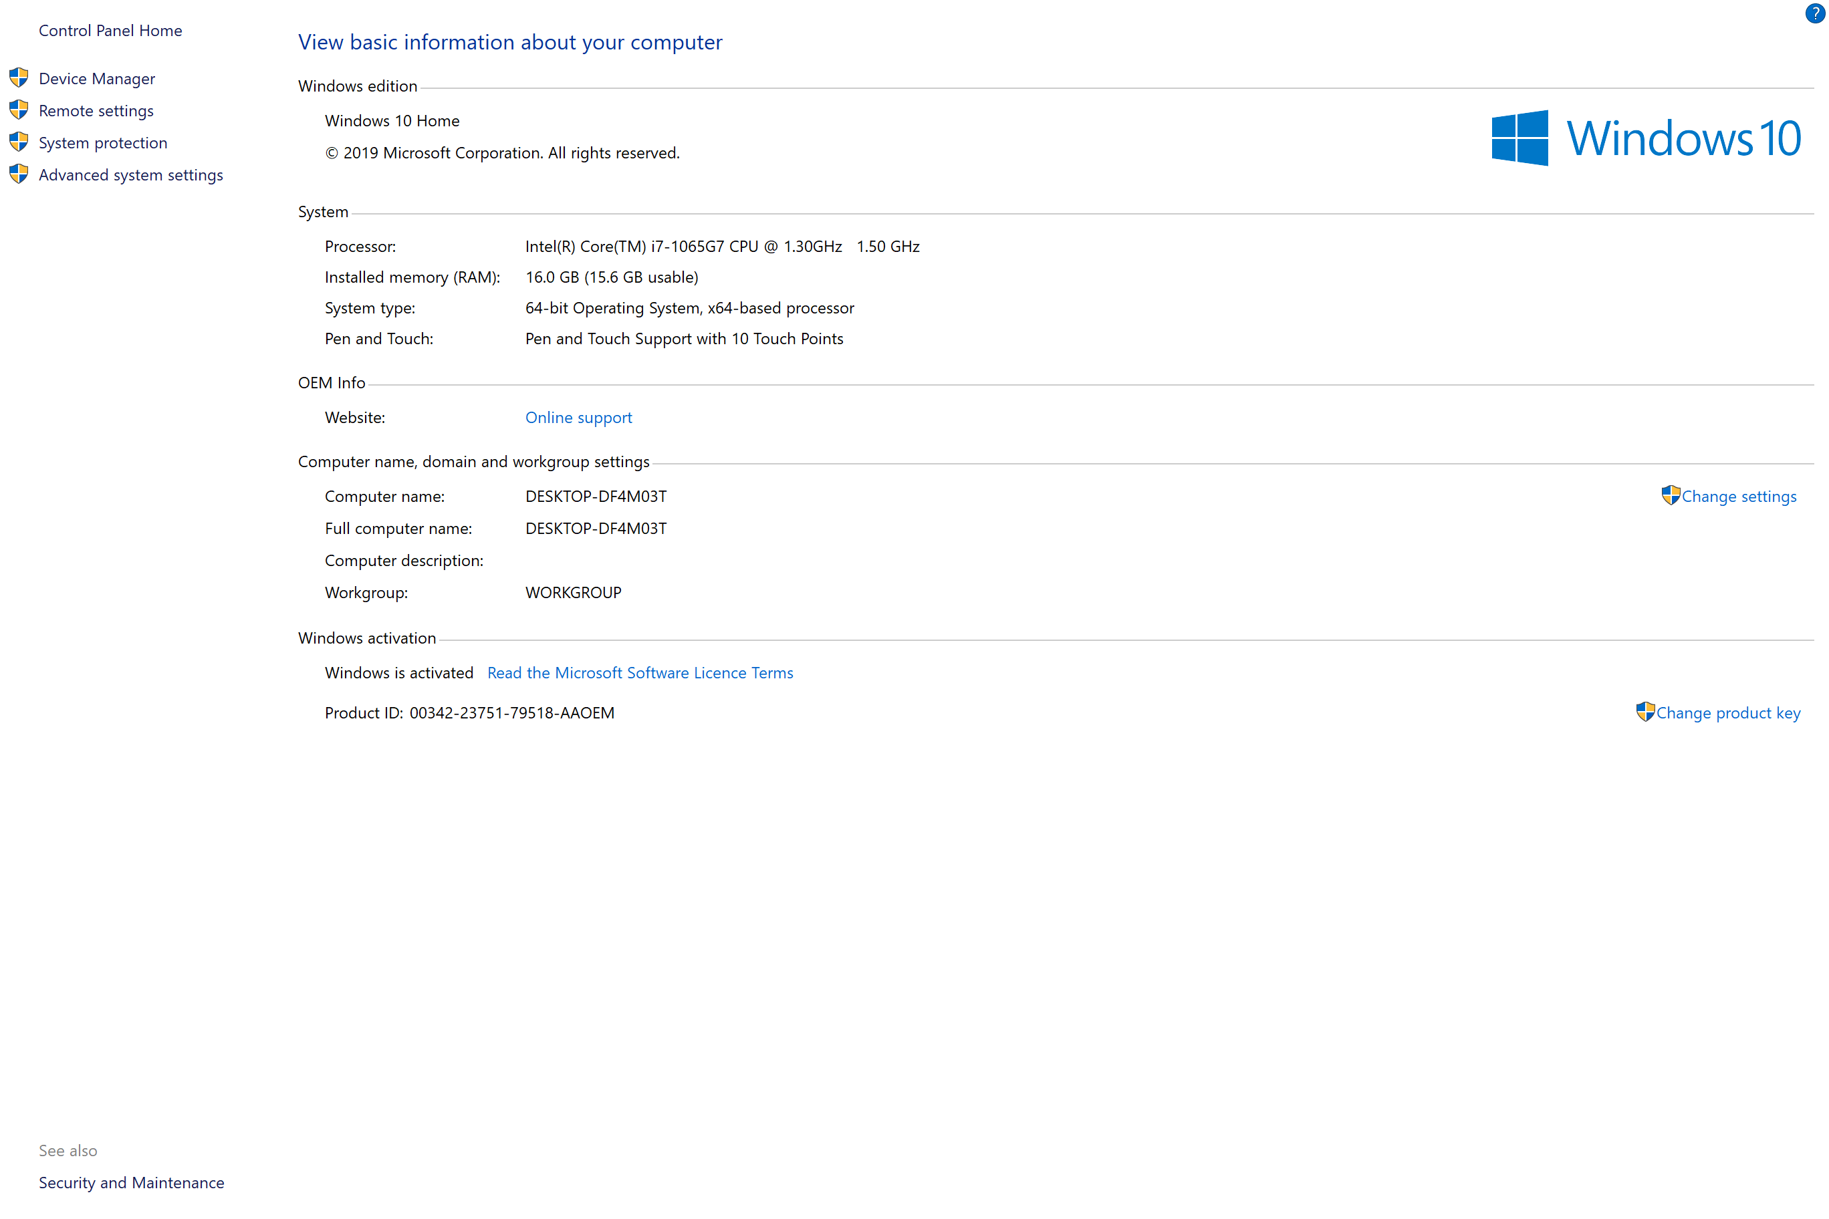Click Change product key link
Screen dimensions: 1829x1219
point(1728,713)
